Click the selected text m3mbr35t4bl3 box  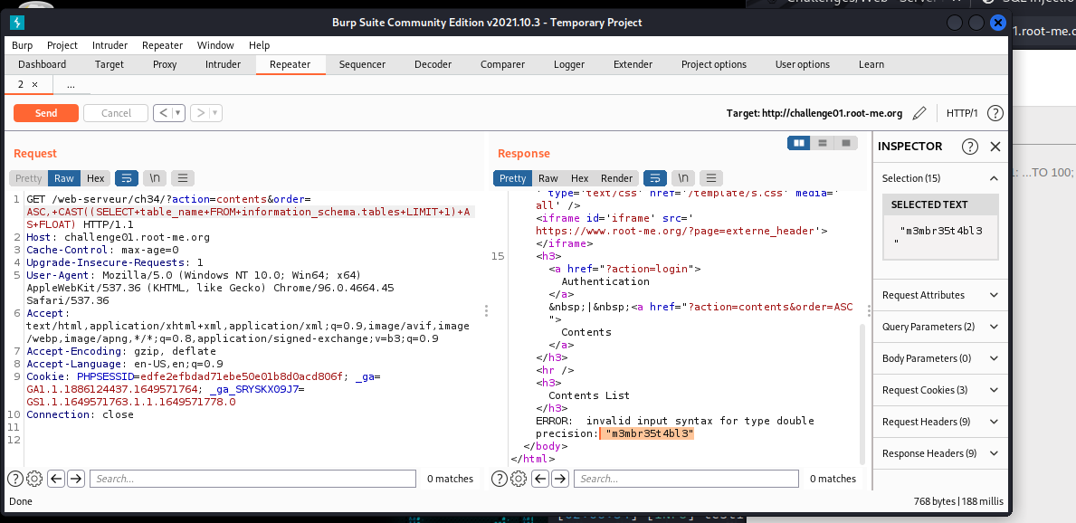pos(940,236)
